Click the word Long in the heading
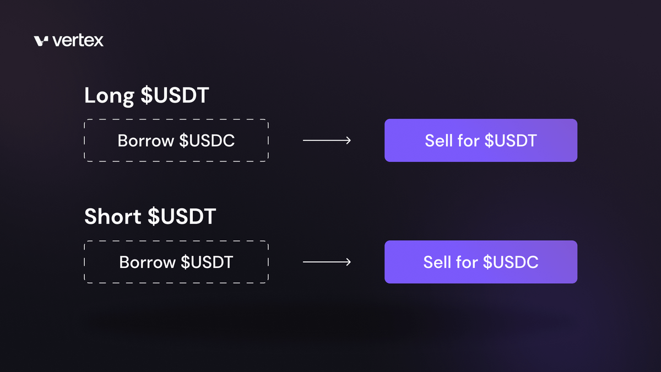The width and height of the screenshot is (661, 372). pos(109,95)
